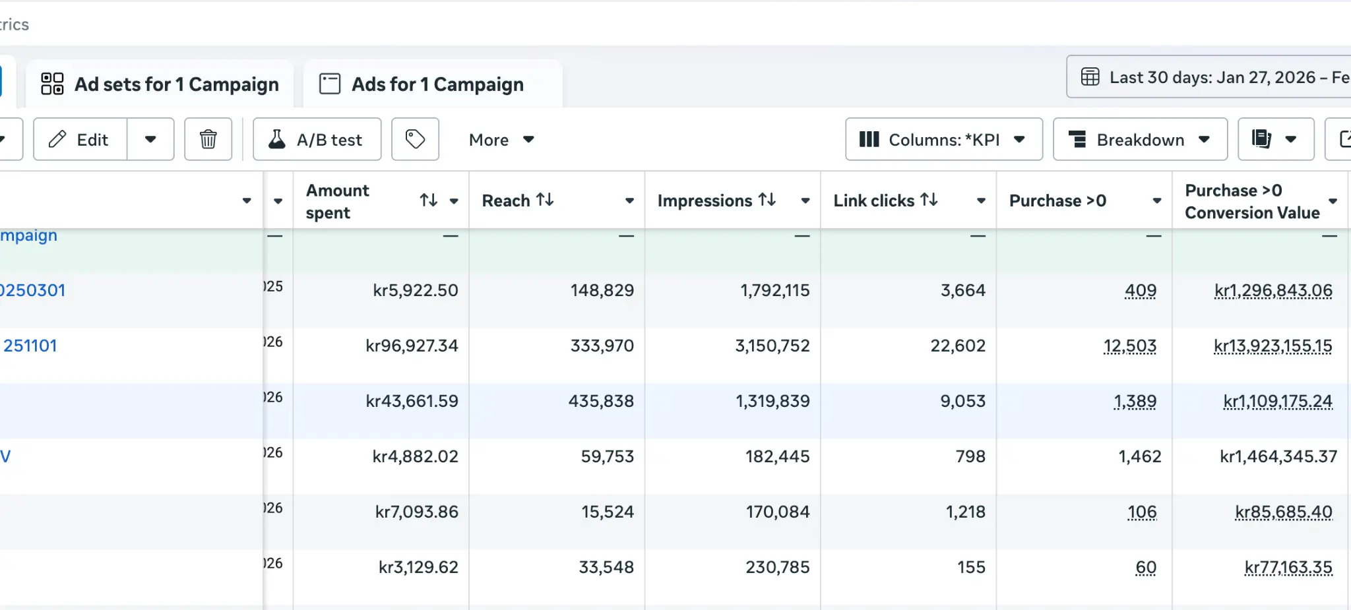Screen dimensions: 1351x610
Task: Expand the Edit button dropdown arrow
Action: pos(150,139)
